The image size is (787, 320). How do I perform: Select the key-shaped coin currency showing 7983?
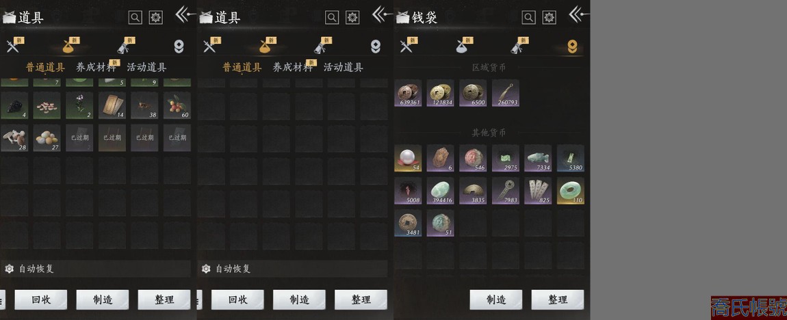[x=506, y=191]
